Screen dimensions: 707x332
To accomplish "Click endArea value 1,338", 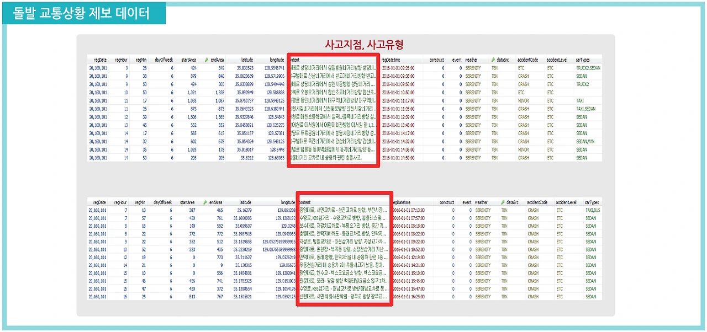I will point(219,92).
